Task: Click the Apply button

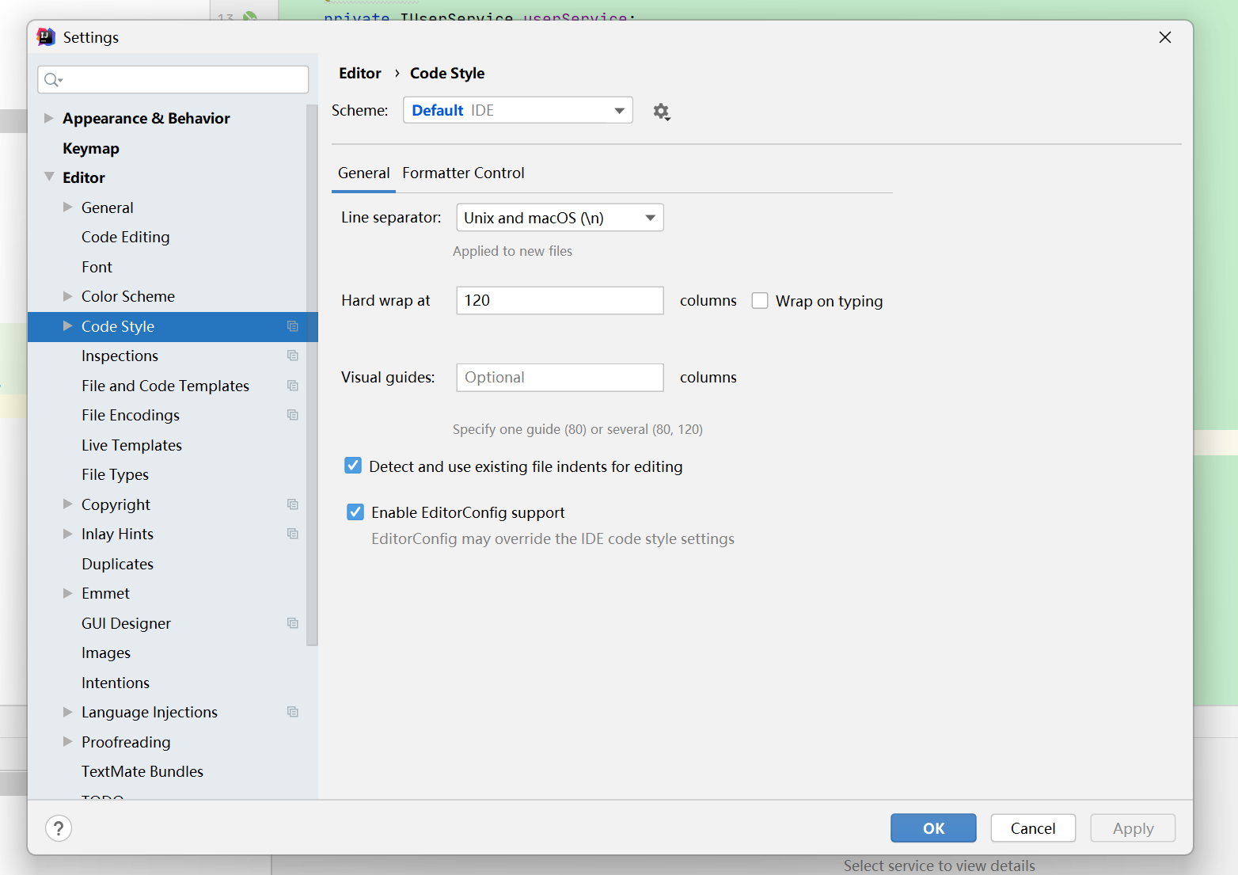Action: pos(1132,827)
